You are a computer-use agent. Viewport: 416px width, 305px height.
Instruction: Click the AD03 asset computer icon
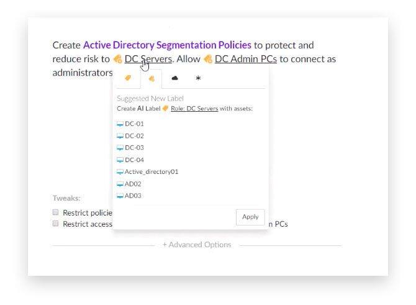pyautogui.click(x=120, y=196)
